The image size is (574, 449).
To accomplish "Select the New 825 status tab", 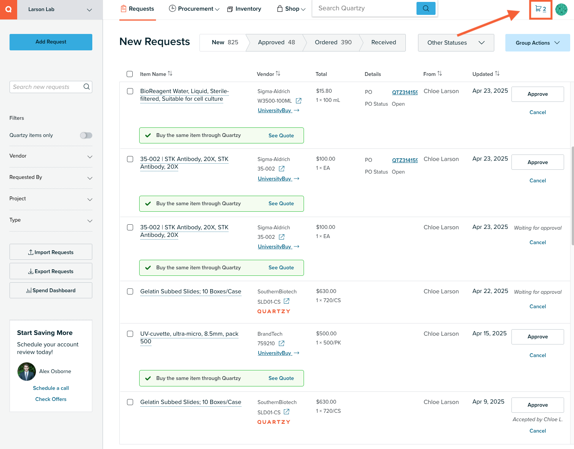I will tap(225, 42).
